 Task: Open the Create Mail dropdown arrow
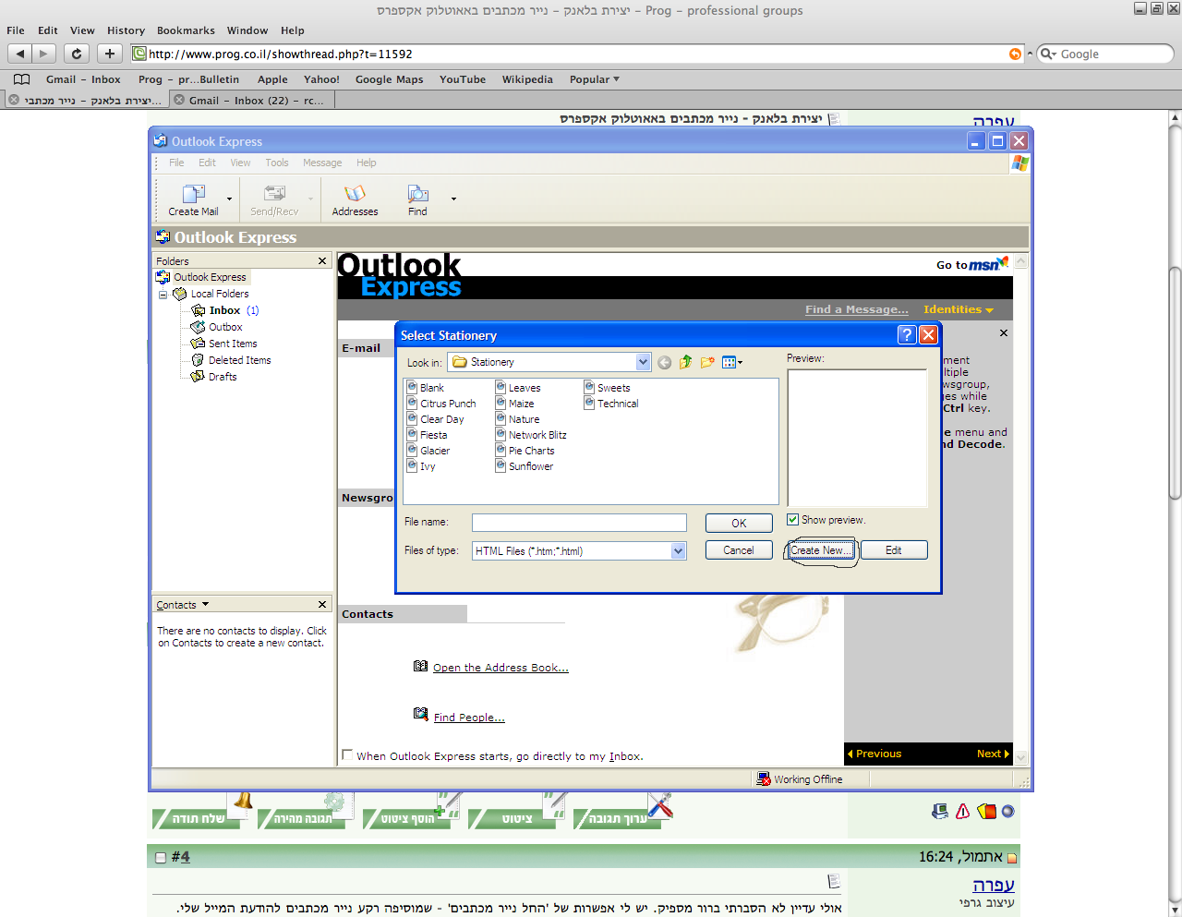(x=229, y=199)
